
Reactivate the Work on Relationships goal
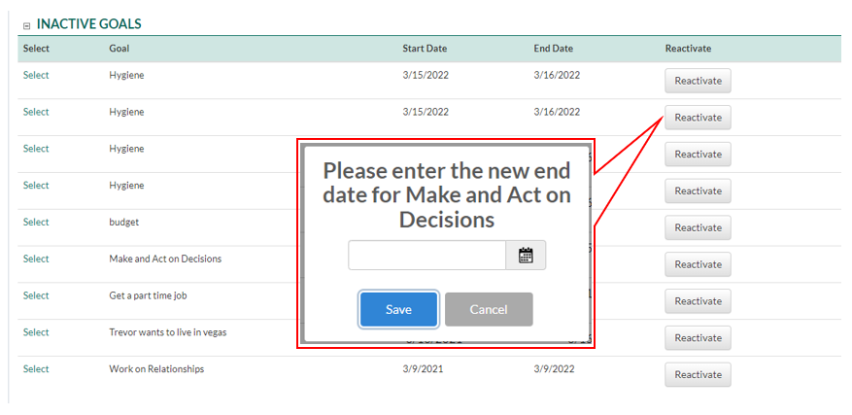point(698,374)
